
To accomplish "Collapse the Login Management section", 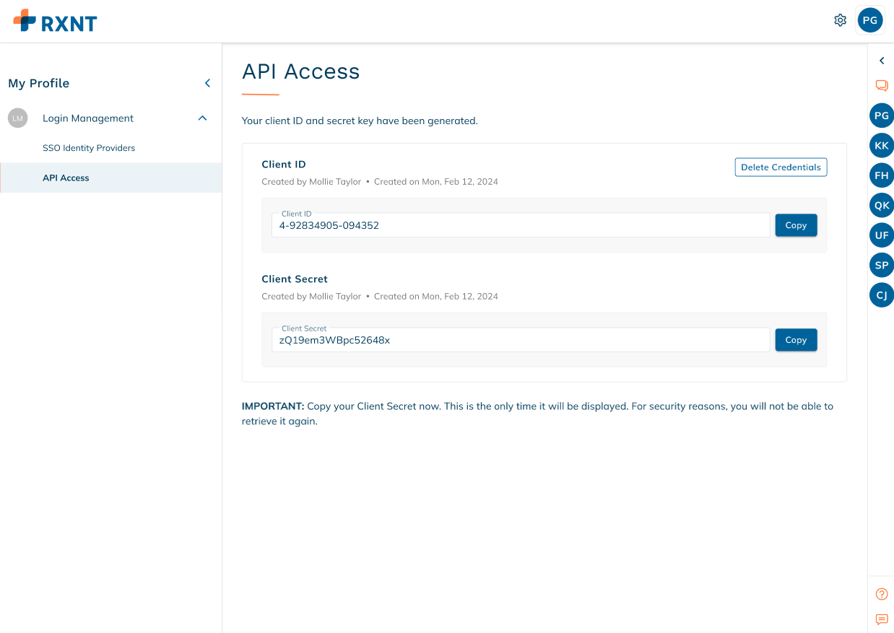I will 202,118.
